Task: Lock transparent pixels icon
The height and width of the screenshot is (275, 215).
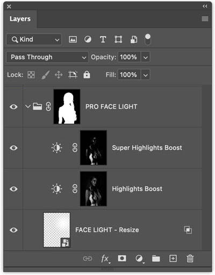Action: coord(31,75)
